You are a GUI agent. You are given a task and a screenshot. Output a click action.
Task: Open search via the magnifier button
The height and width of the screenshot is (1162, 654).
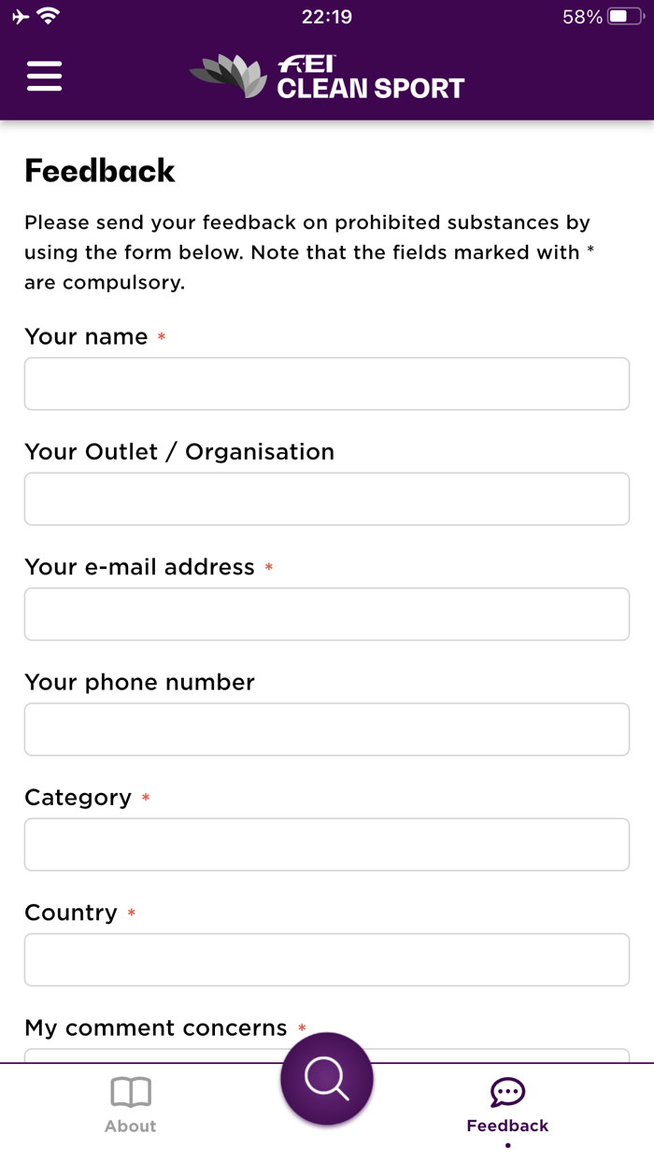tap(326, 1078)
